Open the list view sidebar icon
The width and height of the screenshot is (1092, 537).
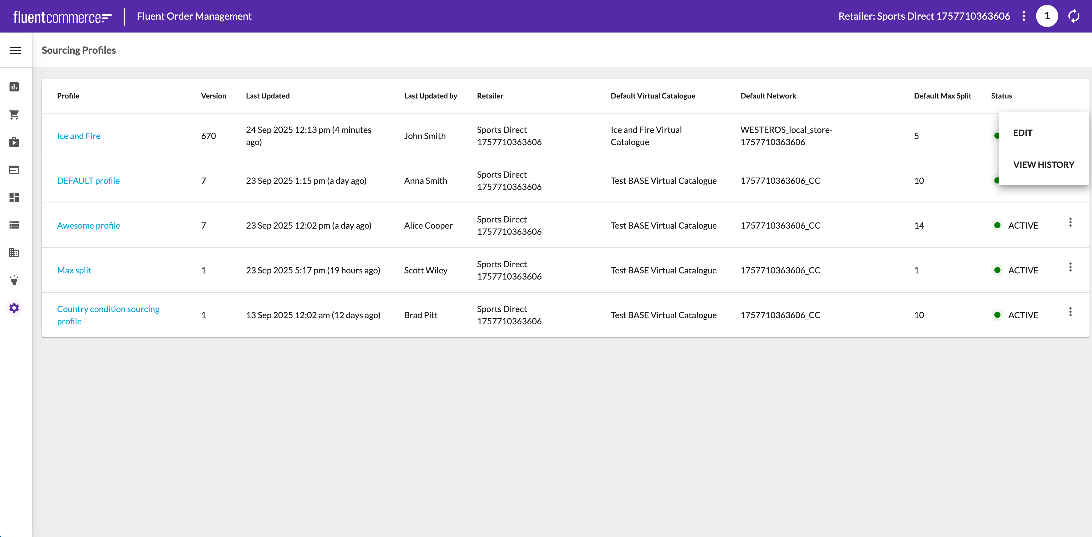14,225
